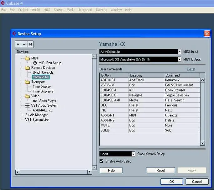Image resolution: width=214 pixels, height=190 pixels.
Task: Click the Video Player camera icon
Action: coord(35,101)
